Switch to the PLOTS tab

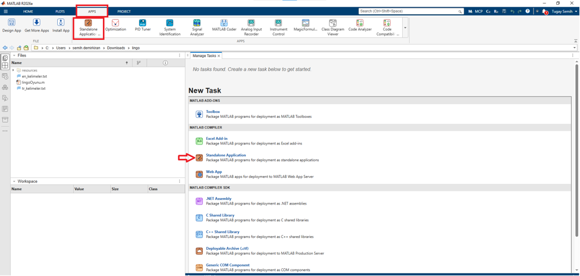point(60,11)
